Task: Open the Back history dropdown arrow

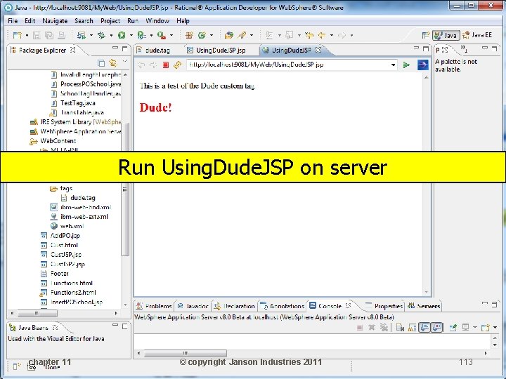Action: 332,35
